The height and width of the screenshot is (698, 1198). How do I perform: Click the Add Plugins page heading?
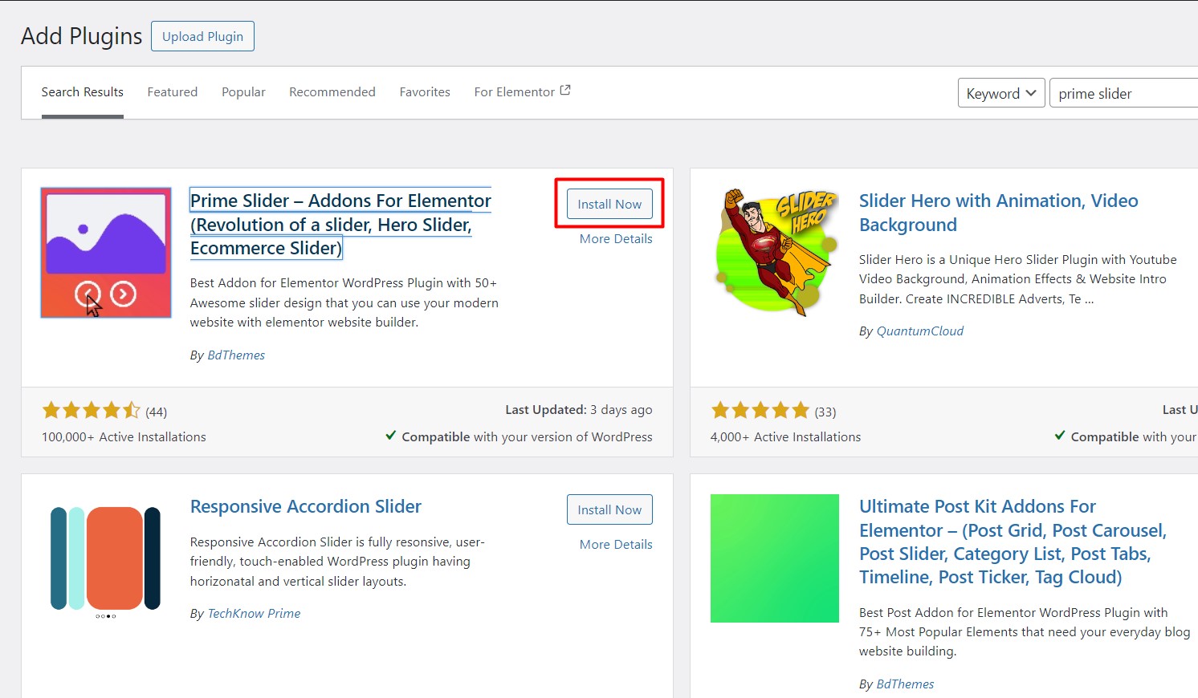81,36
